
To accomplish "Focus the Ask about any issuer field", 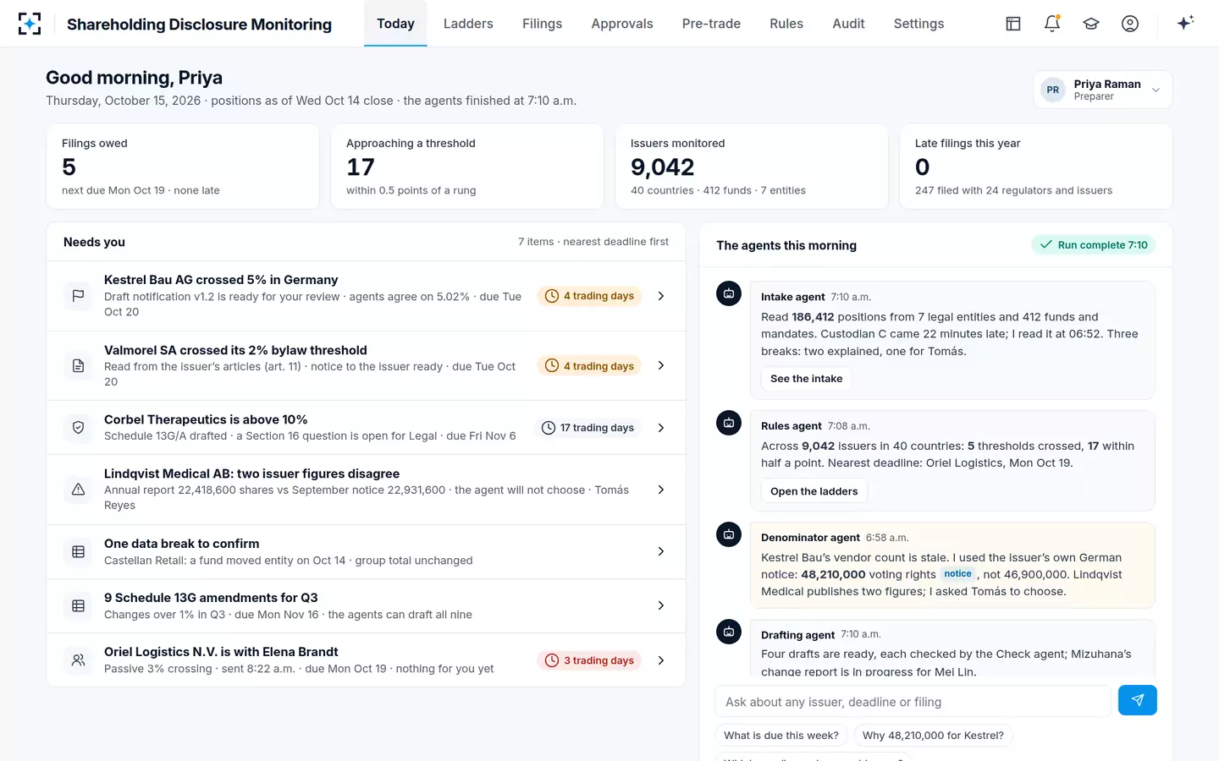I will pyautogui.click(x=913, y=701).
